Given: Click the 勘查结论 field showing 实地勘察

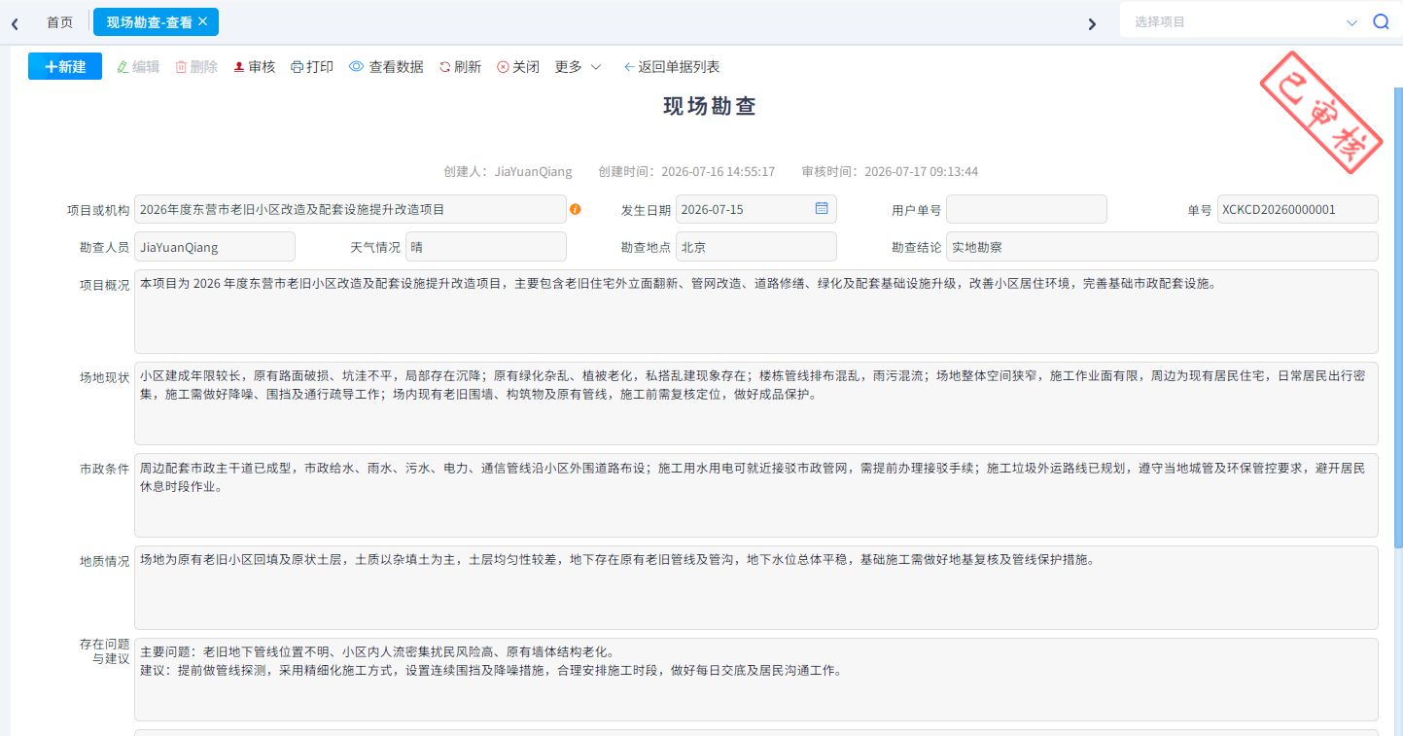Looking at the screenshot, I should pyautogui.click(x=1162, y=247).
